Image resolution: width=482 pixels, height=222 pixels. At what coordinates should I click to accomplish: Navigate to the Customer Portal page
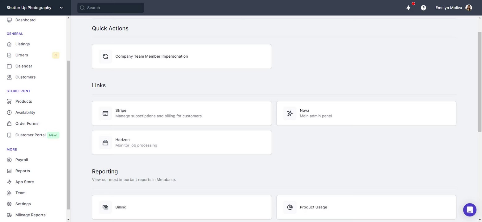pos(30,135)
